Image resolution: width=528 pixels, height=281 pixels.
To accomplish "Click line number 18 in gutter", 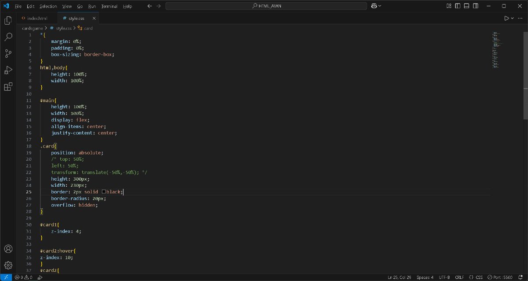I will 29,146.
